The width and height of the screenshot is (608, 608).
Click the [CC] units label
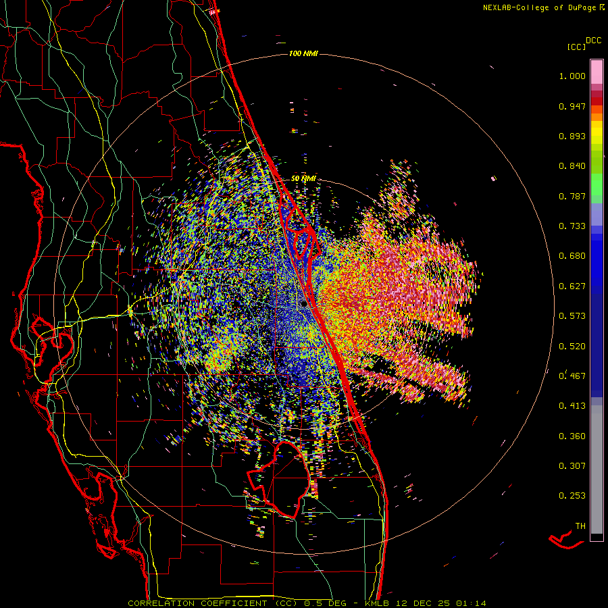[576, 47]
